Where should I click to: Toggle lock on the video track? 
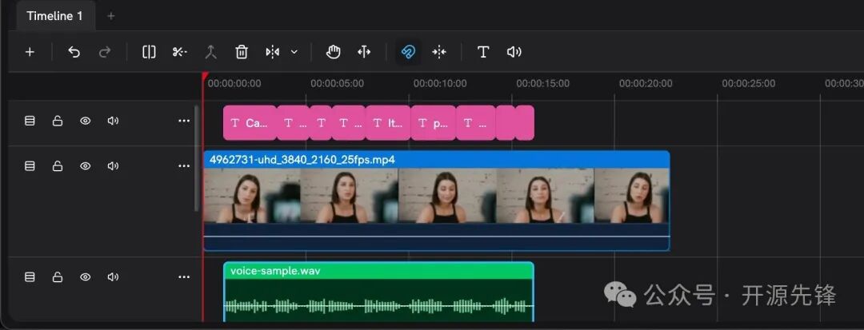(x=58, y=166)
